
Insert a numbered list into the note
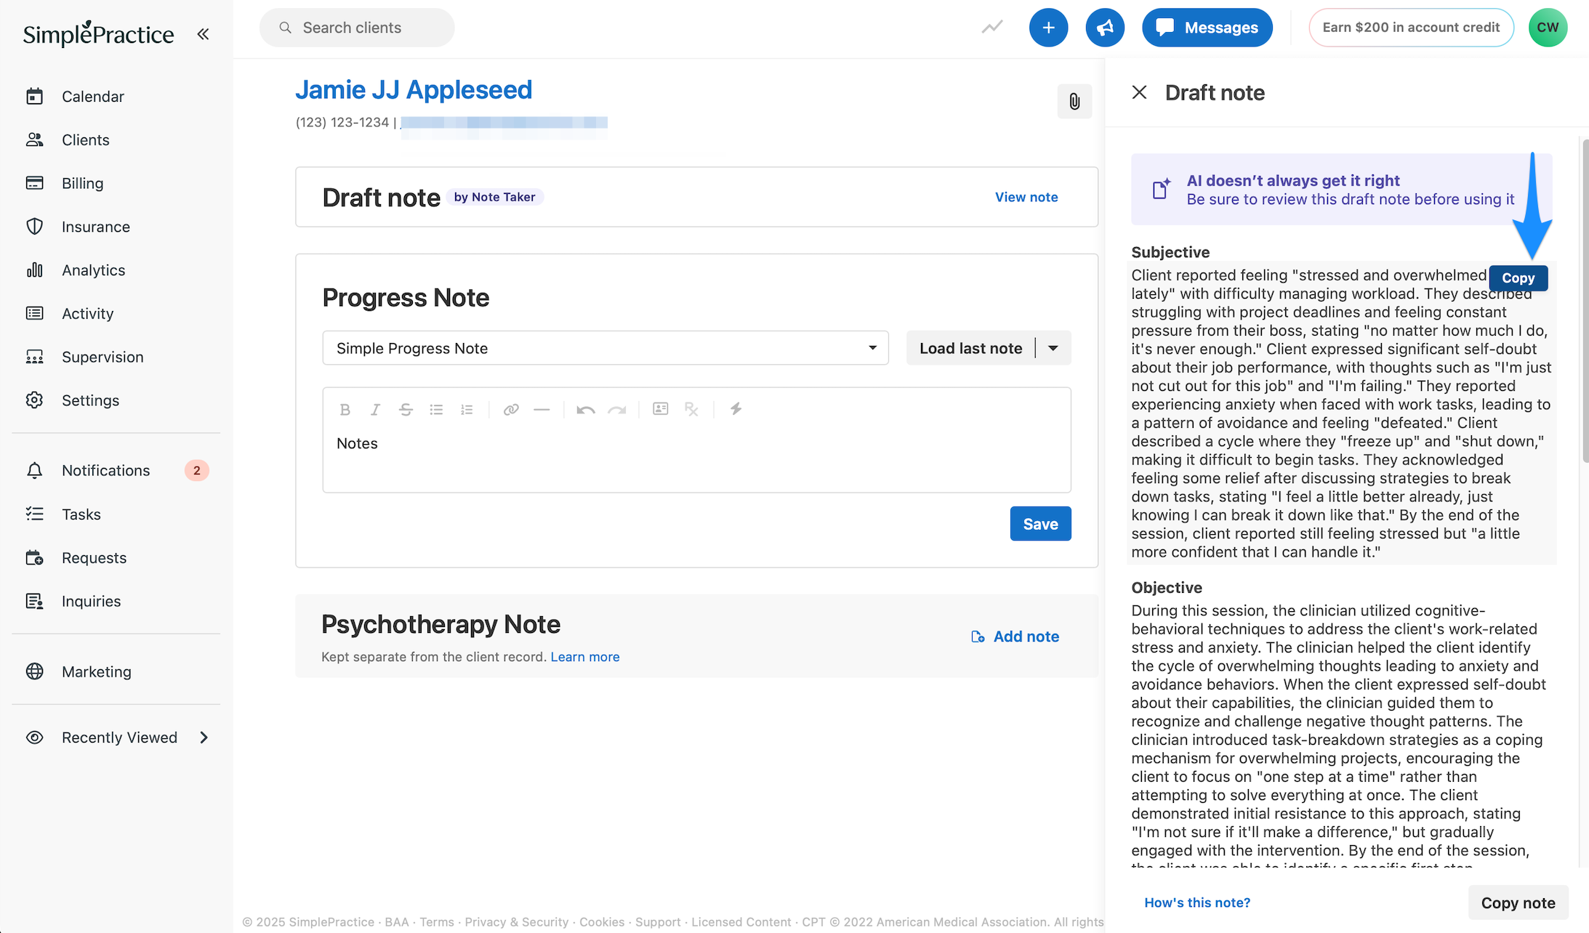tap(467, 409)
